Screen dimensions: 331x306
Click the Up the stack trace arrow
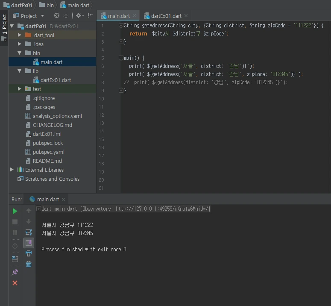(x=29, y=211)
